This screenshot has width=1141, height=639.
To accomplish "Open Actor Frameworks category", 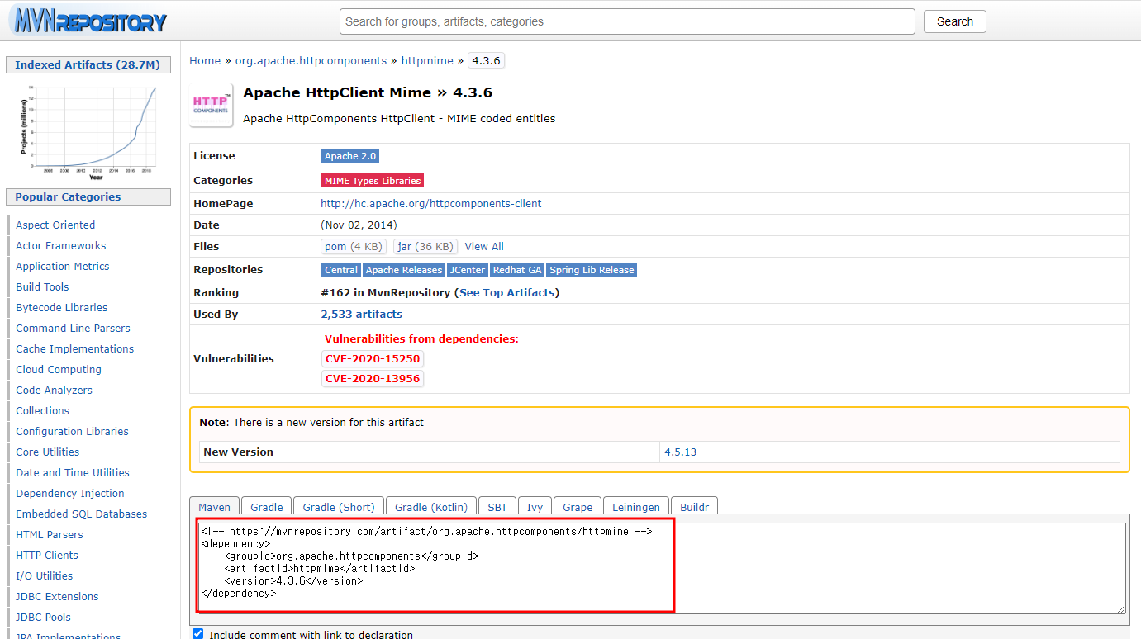I will pos(61,246).
